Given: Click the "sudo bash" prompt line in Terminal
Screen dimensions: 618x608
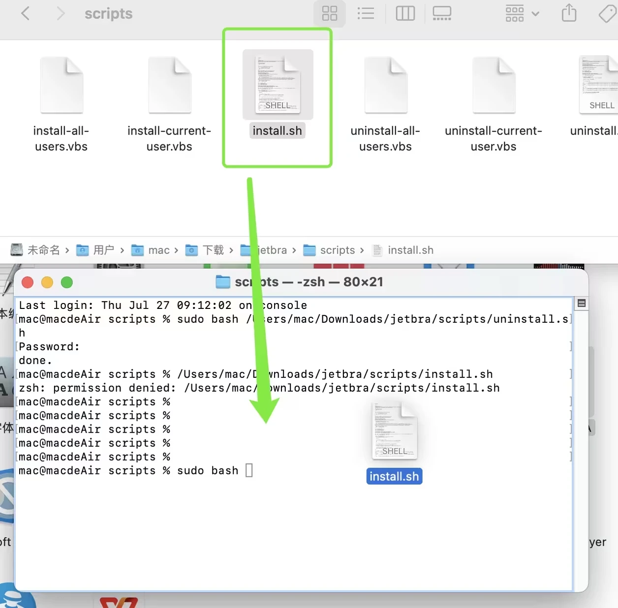Looking at the screenshot, I should tap(136, 471).
